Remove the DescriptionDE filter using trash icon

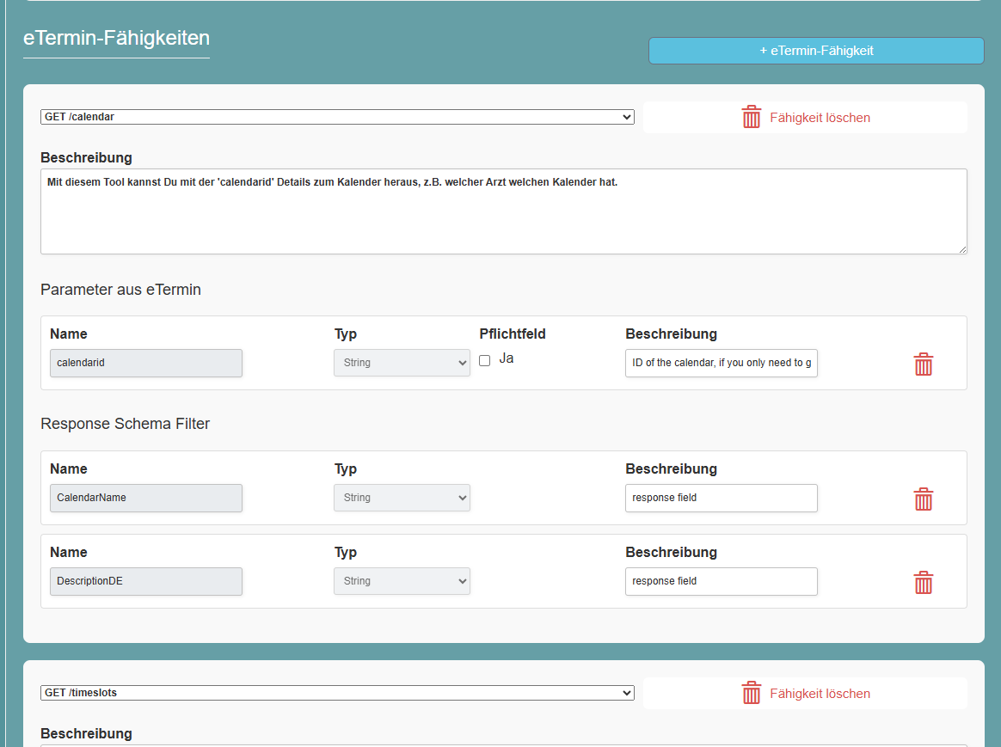pyautogui.click(x=924, y=583)
